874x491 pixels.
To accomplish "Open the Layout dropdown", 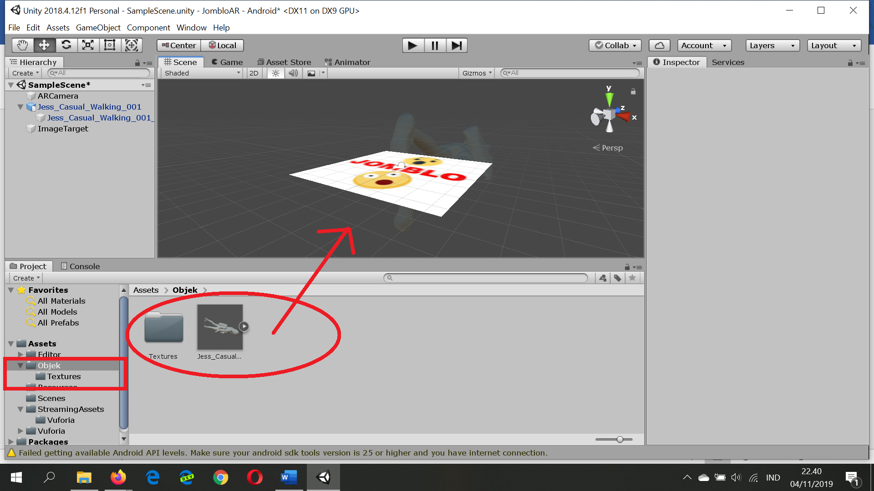I will pyautogui.click(x=834, y=45).
